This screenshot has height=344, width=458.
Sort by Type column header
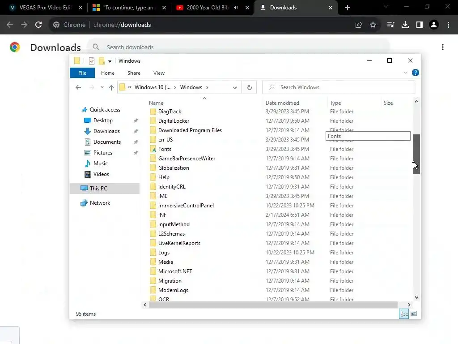click(x=354, y=103)
